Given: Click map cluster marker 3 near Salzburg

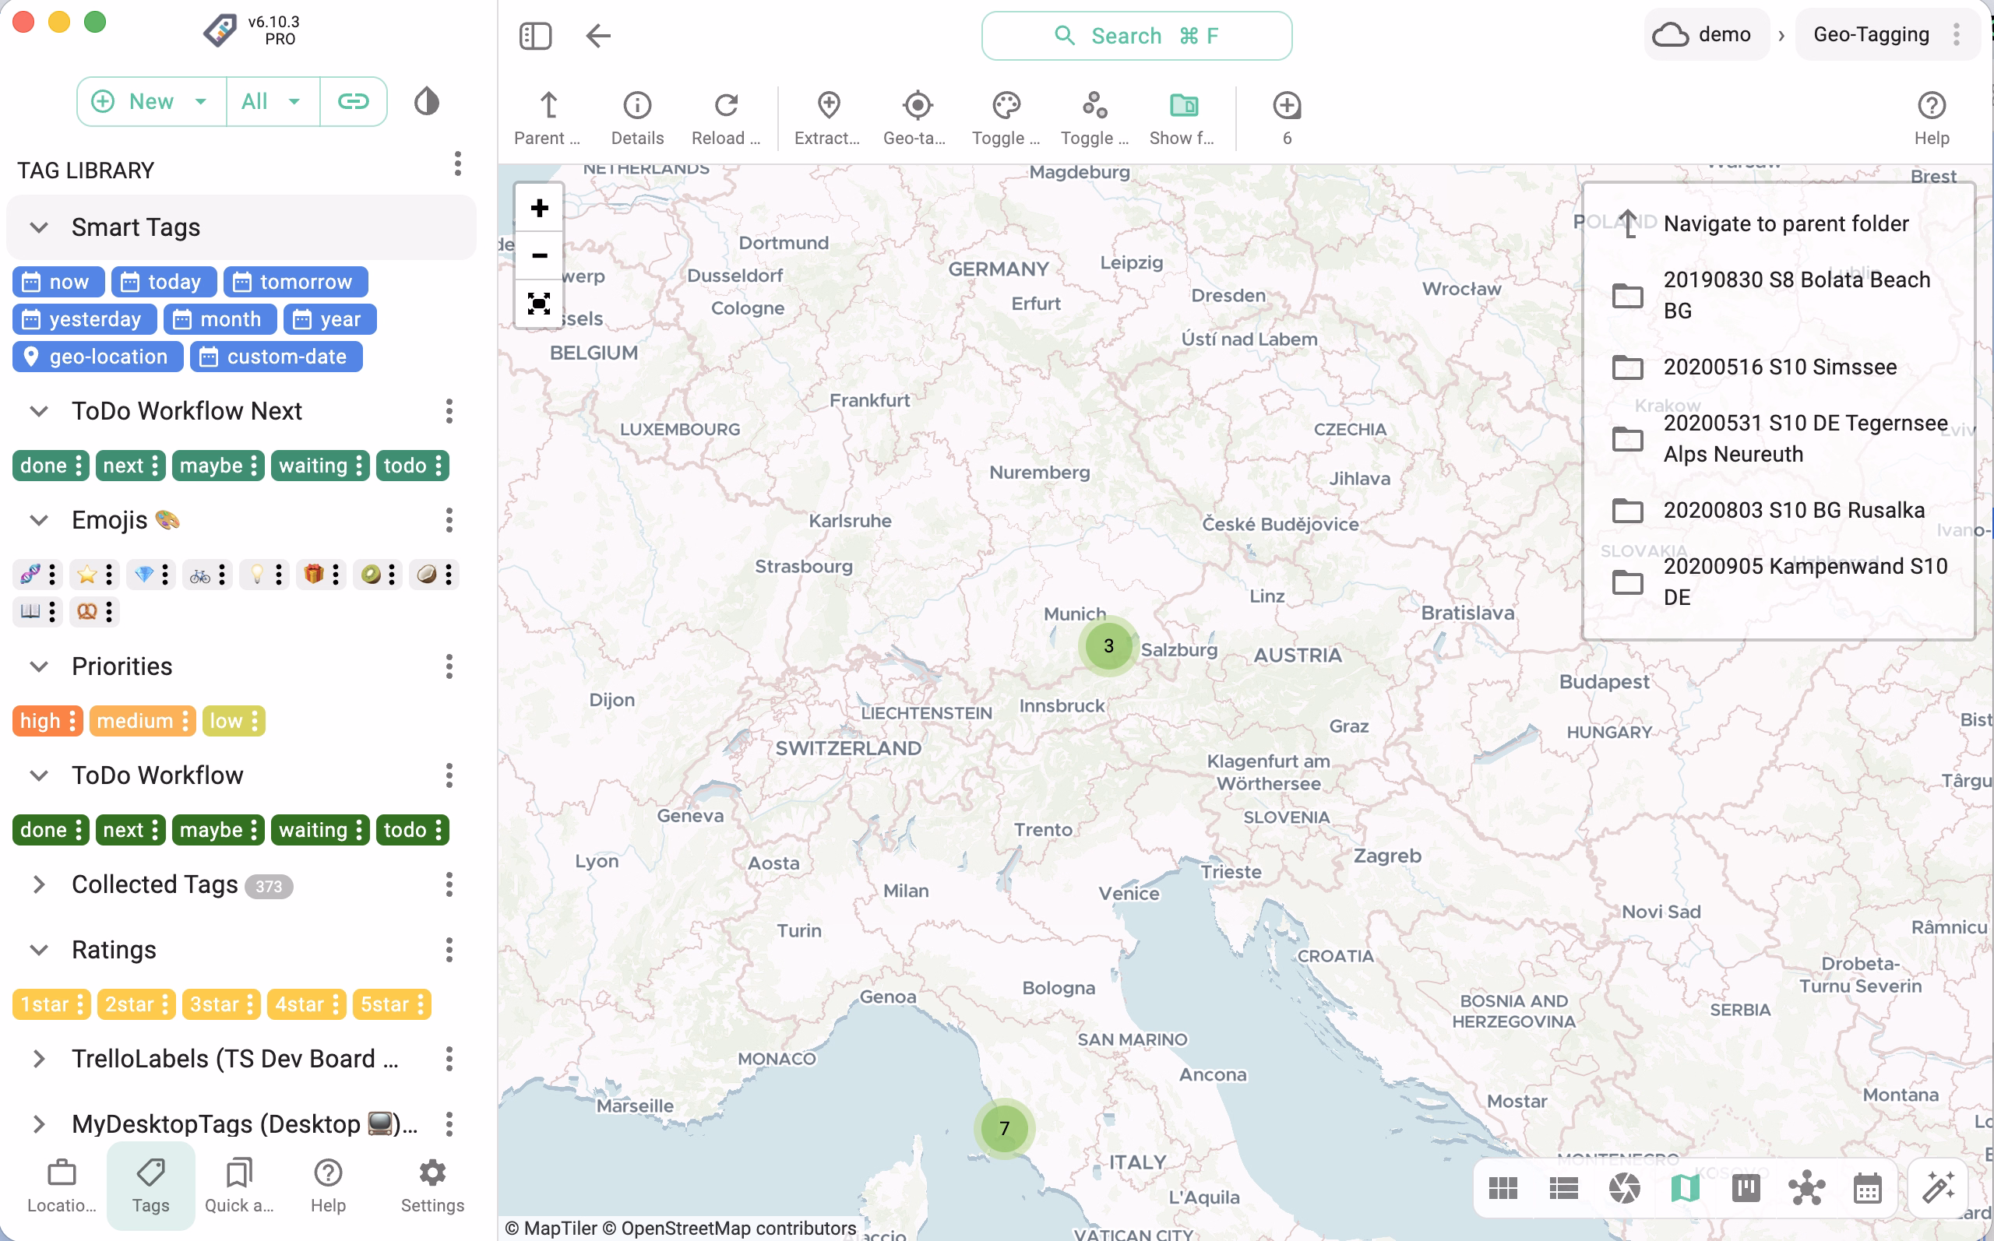Looking at the screenshot, I should click(x=1108, y=646).
